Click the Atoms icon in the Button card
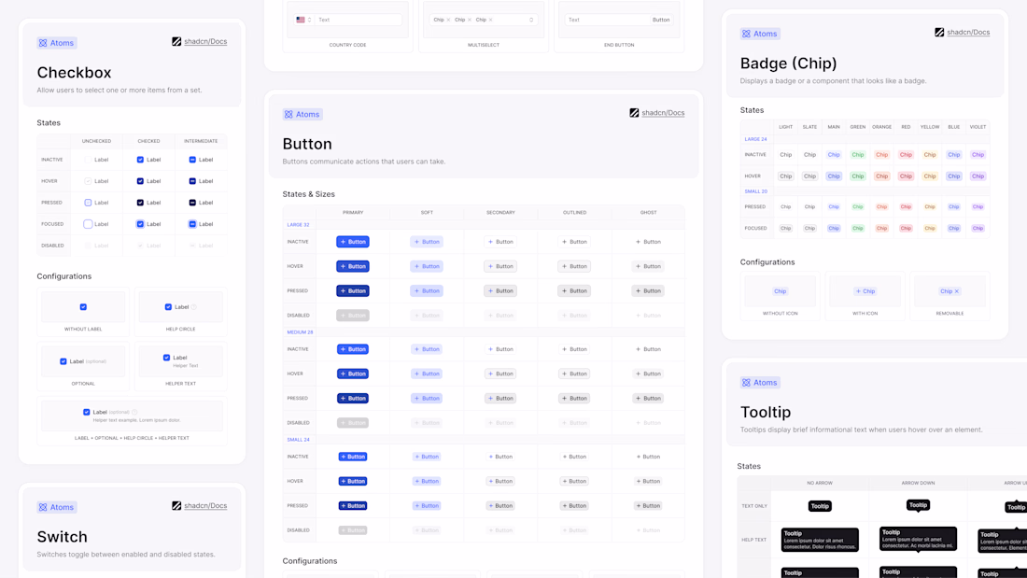 pos(288,115)
